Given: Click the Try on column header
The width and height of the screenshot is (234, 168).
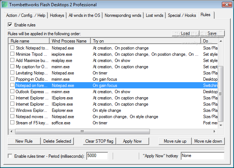Looking at the screenshot, I should [145, 41].
